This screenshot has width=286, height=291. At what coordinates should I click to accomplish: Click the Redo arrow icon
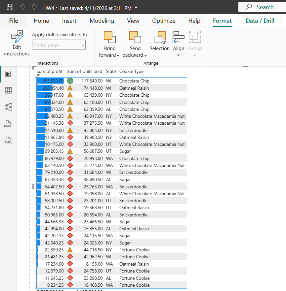[x=35, y=7]
